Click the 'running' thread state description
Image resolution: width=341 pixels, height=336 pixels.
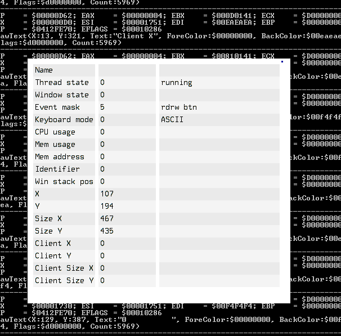(x=177, y=83)
